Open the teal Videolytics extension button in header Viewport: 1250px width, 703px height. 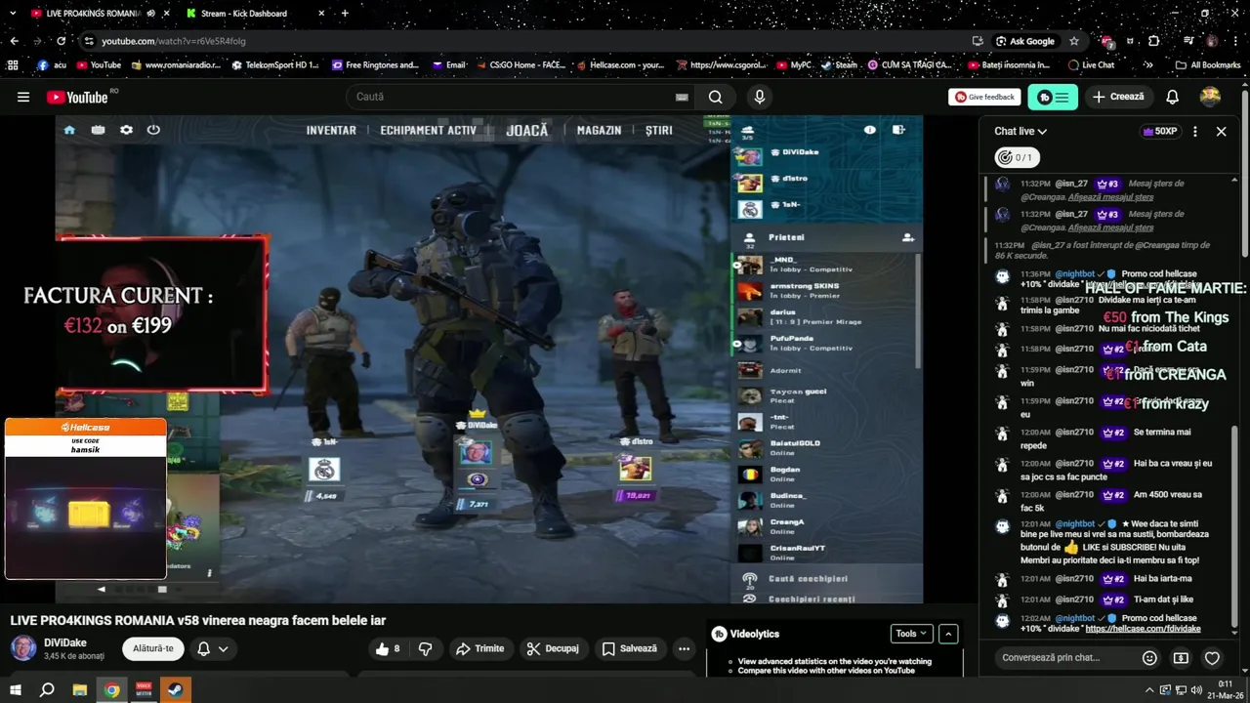[1053, 97]
